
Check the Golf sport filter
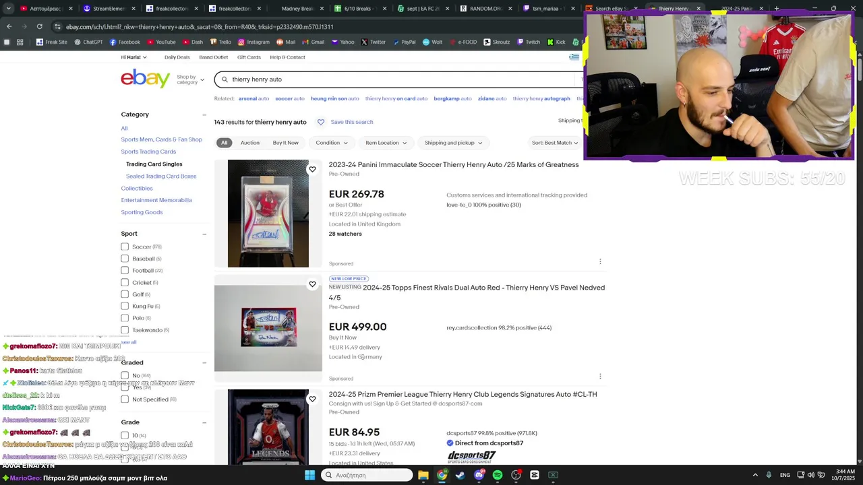(x=125, y=294)
